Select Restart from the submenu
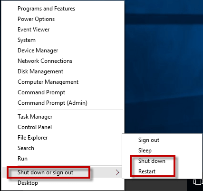This screenshot has width=203, height=191. click(147, 171)
